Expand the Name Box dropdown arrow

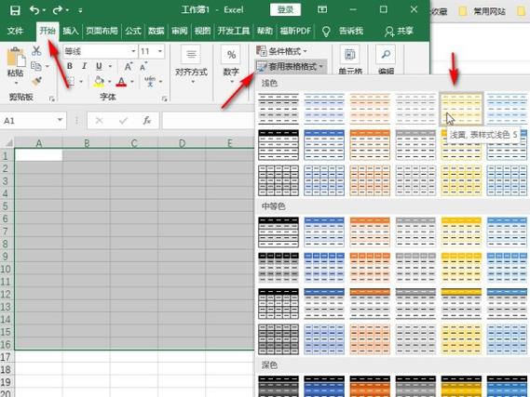[x=60, y=120]
